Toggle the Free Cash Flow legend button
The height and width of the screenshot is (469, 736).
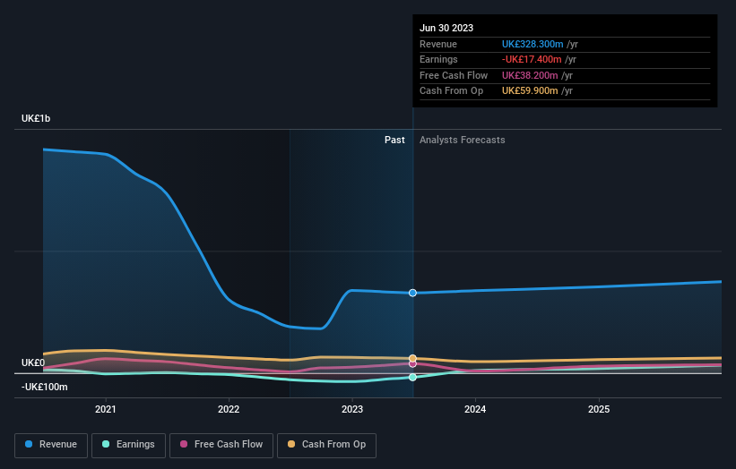(x=221, y=445)
